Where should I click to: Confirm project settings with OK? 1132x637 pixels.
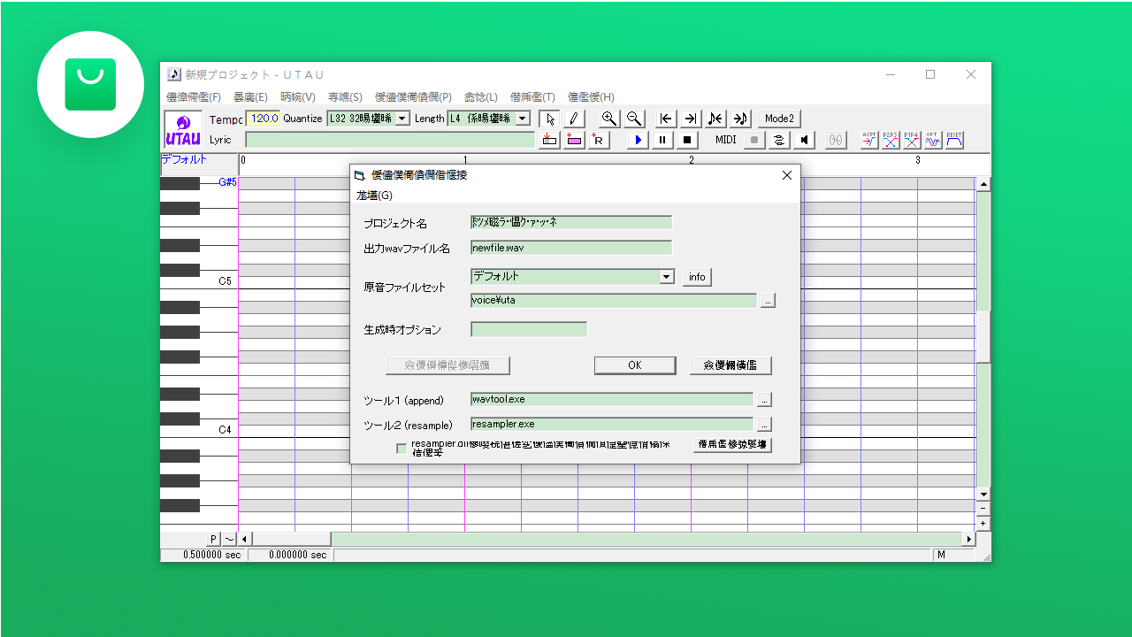point(634,365)
